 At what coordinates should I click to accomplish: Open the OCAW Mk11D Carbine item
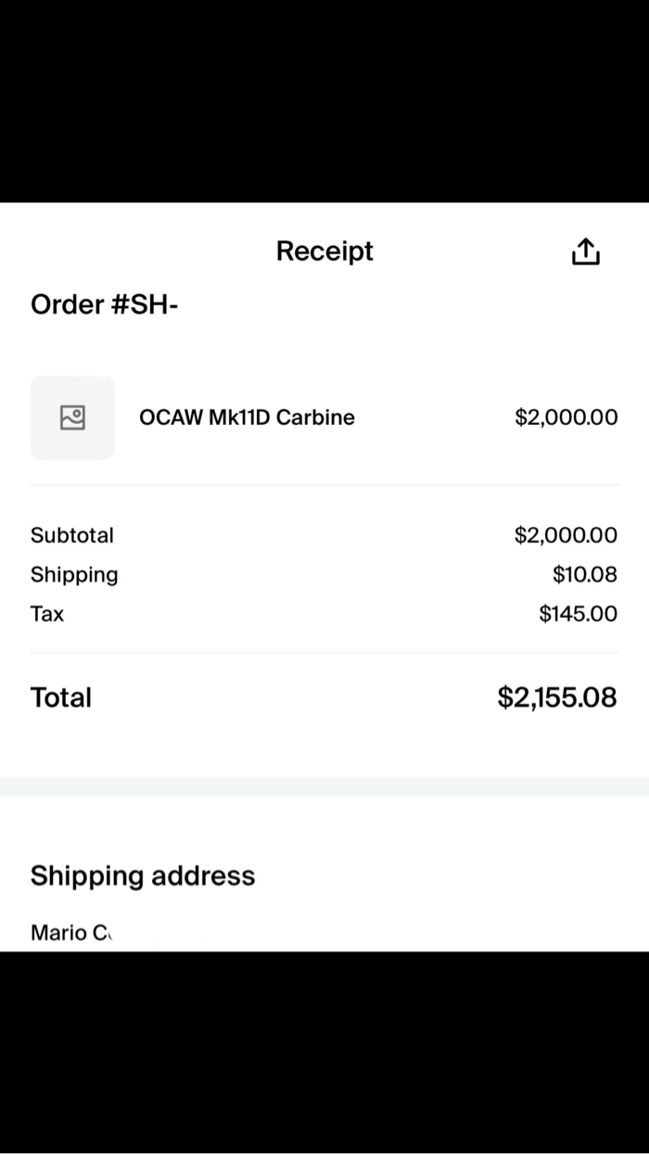tap(247, 417)
